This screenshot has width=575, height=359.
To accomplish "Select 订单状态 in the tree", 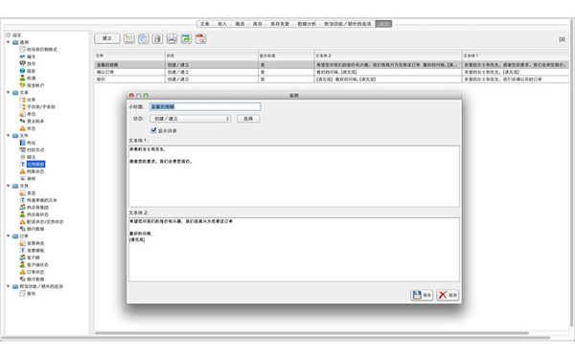I will pyautogui.click(x=35, y=272).
